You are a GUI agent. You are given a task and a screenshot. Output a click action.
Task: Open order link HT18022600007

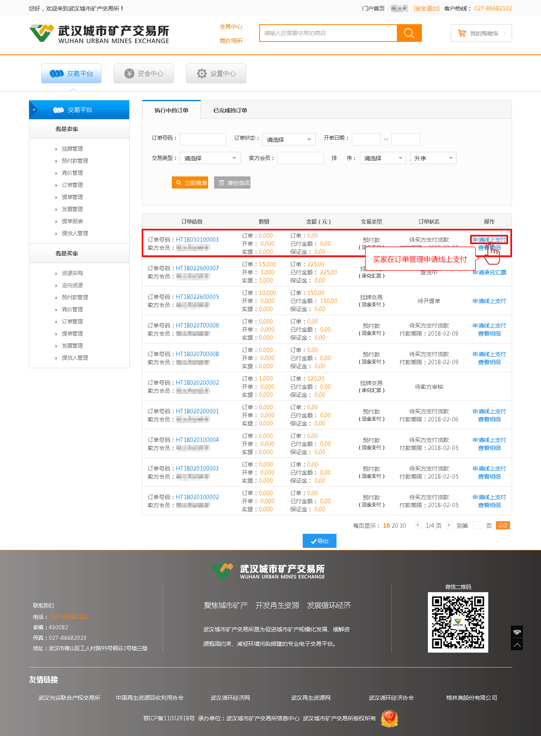click(197, 268)
